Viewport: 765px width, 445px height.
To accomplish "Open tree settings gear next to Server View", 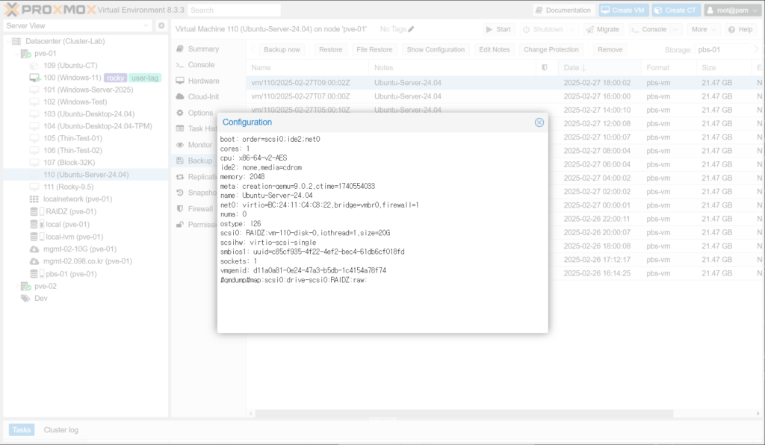I will coord(161,25).
